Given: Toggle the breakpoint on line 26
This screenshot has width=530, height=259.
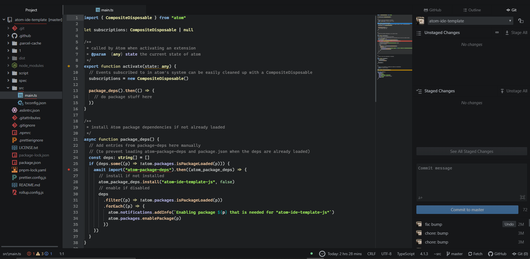Looking at the screenshot, I should pyautogui.click(x=69, y=170).
